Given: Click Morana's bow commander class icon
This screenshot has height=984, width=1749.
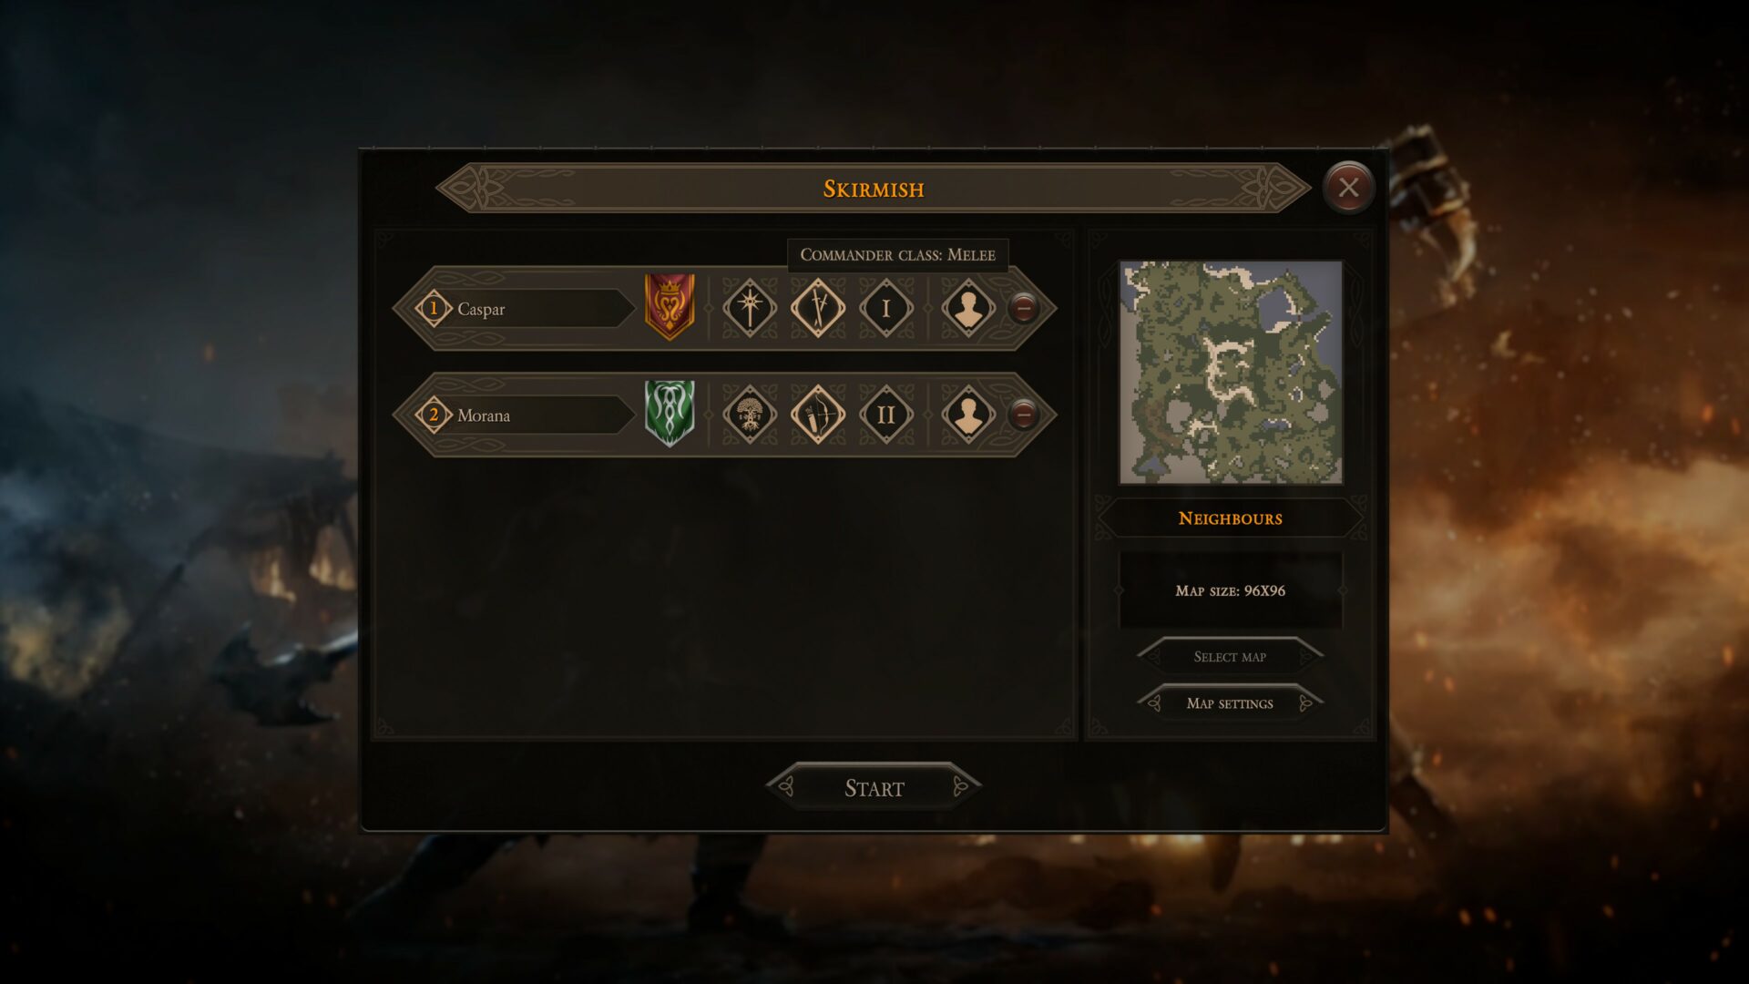Looking at the screenshot, I should pos(817,415).
